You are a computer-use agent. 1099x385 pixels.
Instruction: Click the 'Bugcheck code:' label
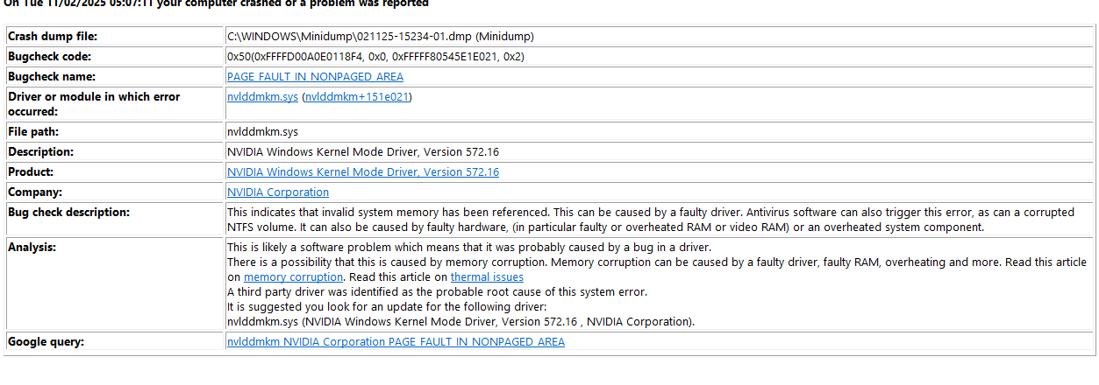click(48, 57)
